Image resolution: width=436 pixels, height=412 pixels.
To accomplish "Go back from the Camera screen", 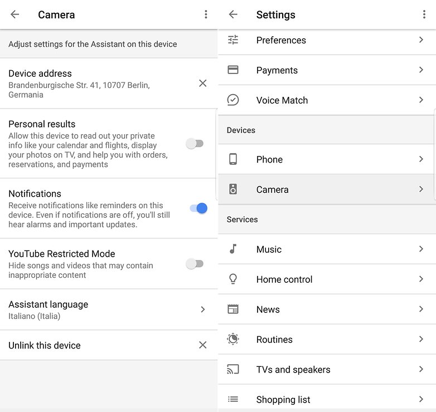I will coord(14,14).
